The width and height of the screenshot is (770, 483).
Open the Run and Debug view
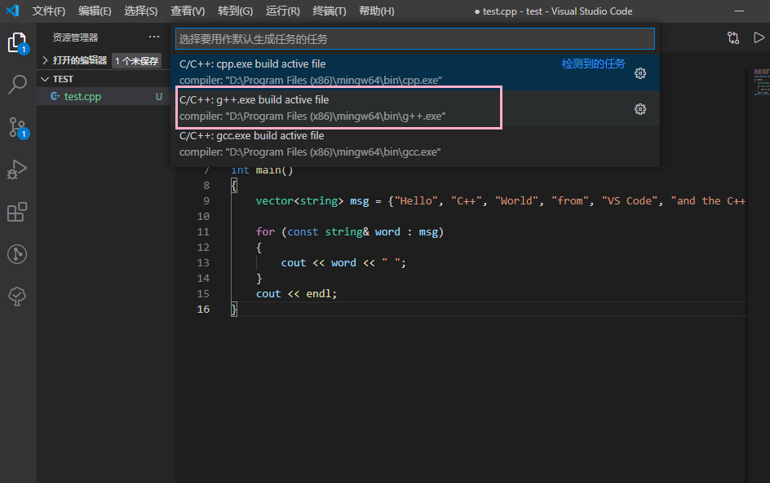tap(17, 169)
